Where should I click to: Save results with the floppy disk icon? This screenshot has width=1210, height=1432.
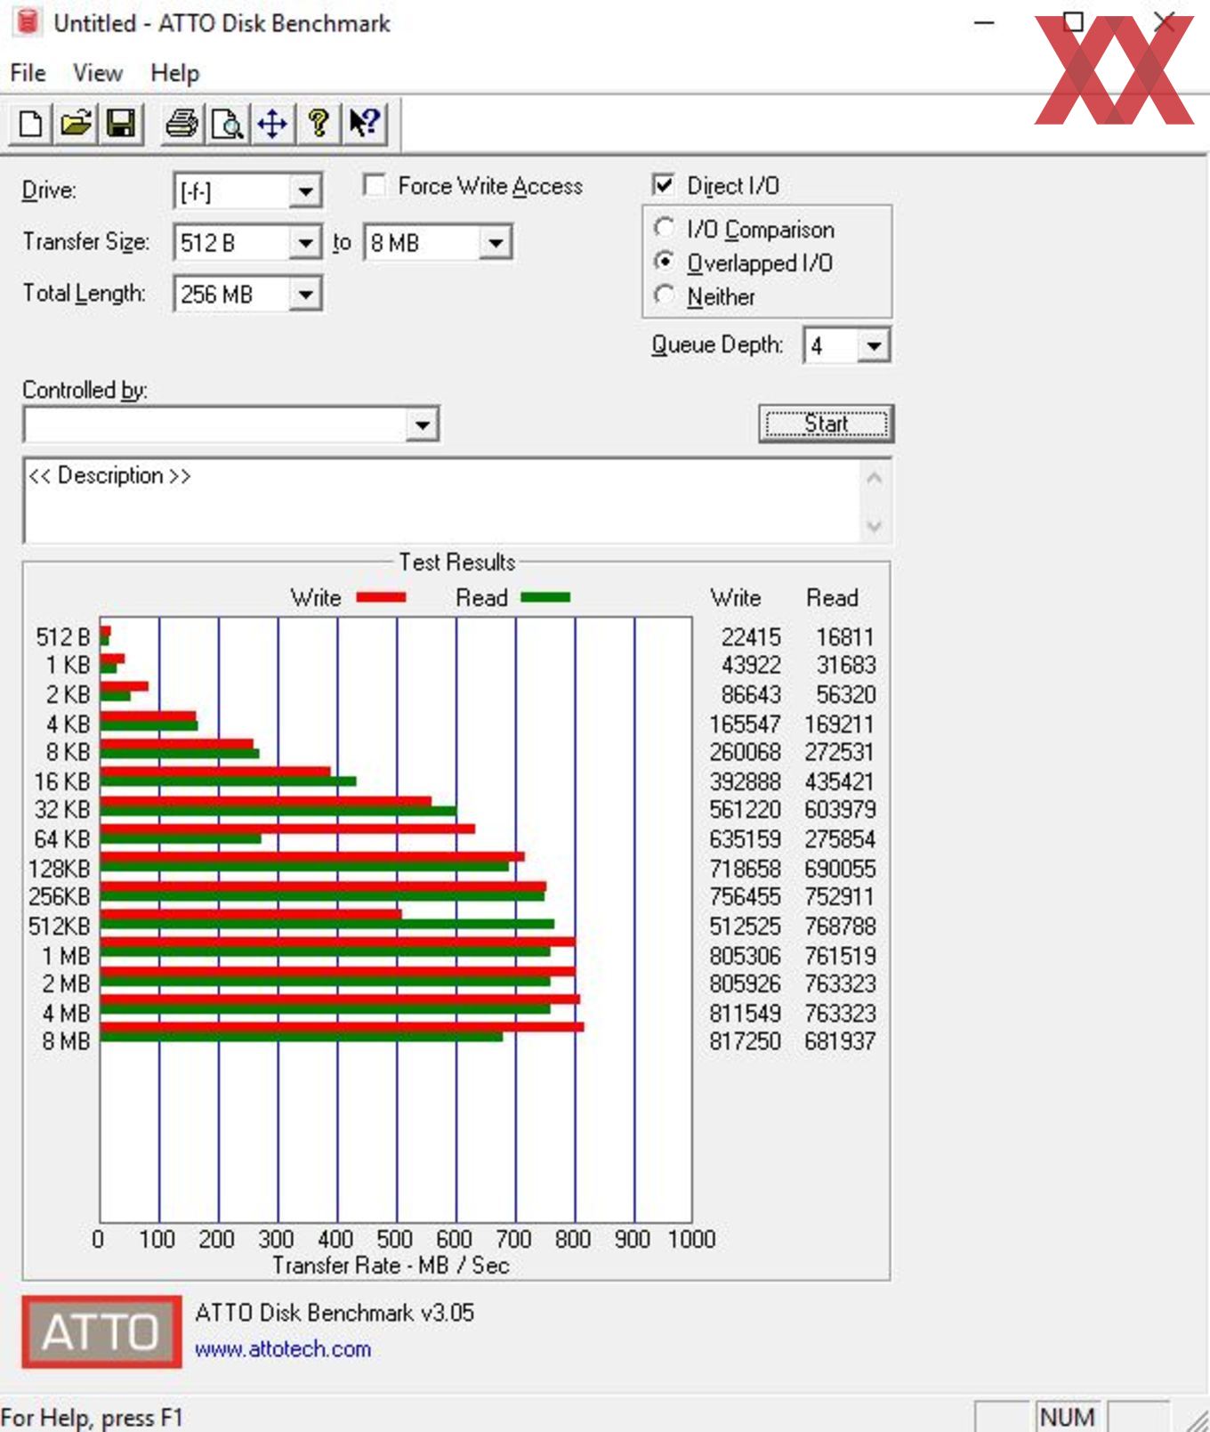click(121, 124)
